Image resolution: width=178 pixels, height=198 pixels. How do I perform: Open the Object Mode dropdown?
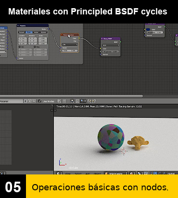[116, 173]
